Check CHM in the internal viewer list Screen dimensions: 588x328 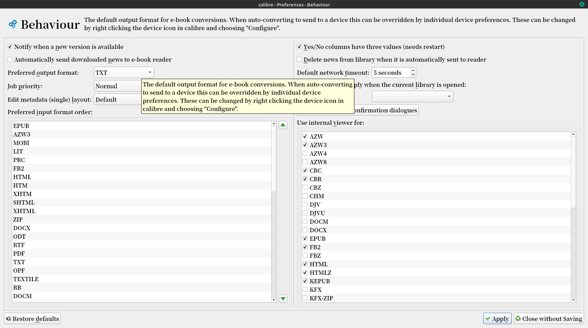coord(305,196)
